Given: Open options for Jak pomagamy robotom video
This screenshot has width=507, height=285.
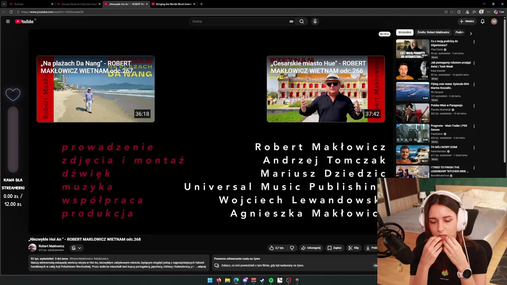Looking at the screenshot, I should (x=474, y=63).
